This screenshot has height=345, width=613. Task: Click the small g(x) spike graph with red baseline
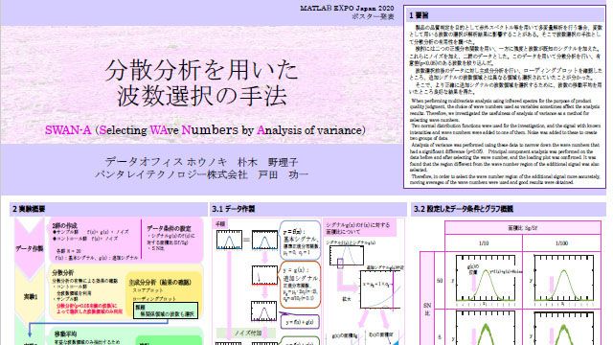[264, 275]
